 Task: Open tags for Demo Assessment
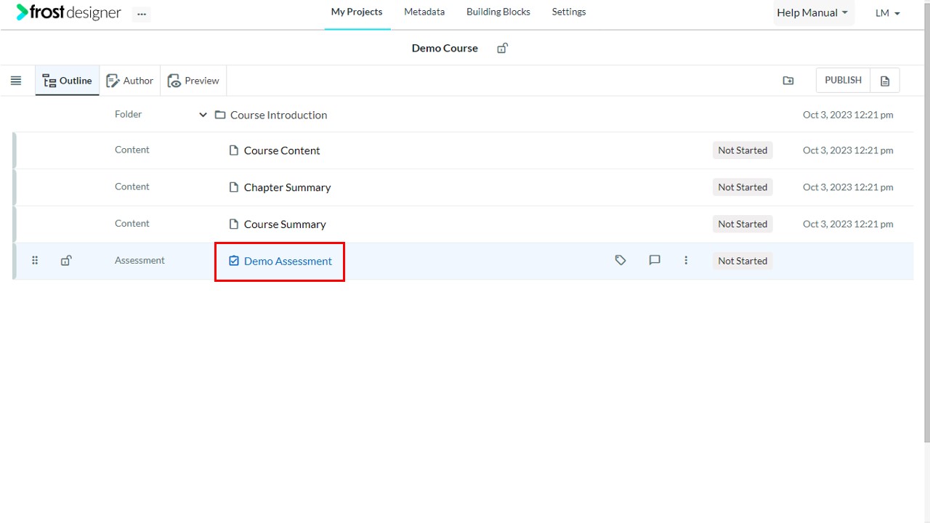click(620, 260)
